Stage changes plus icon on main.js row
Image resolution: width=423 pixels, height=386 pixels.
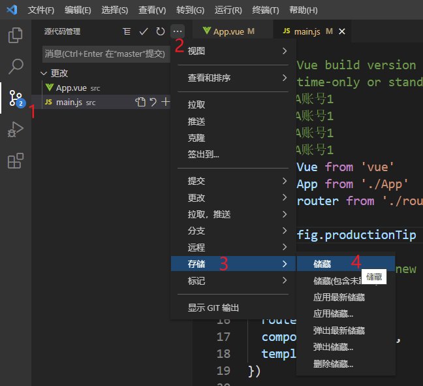[165, 102]
